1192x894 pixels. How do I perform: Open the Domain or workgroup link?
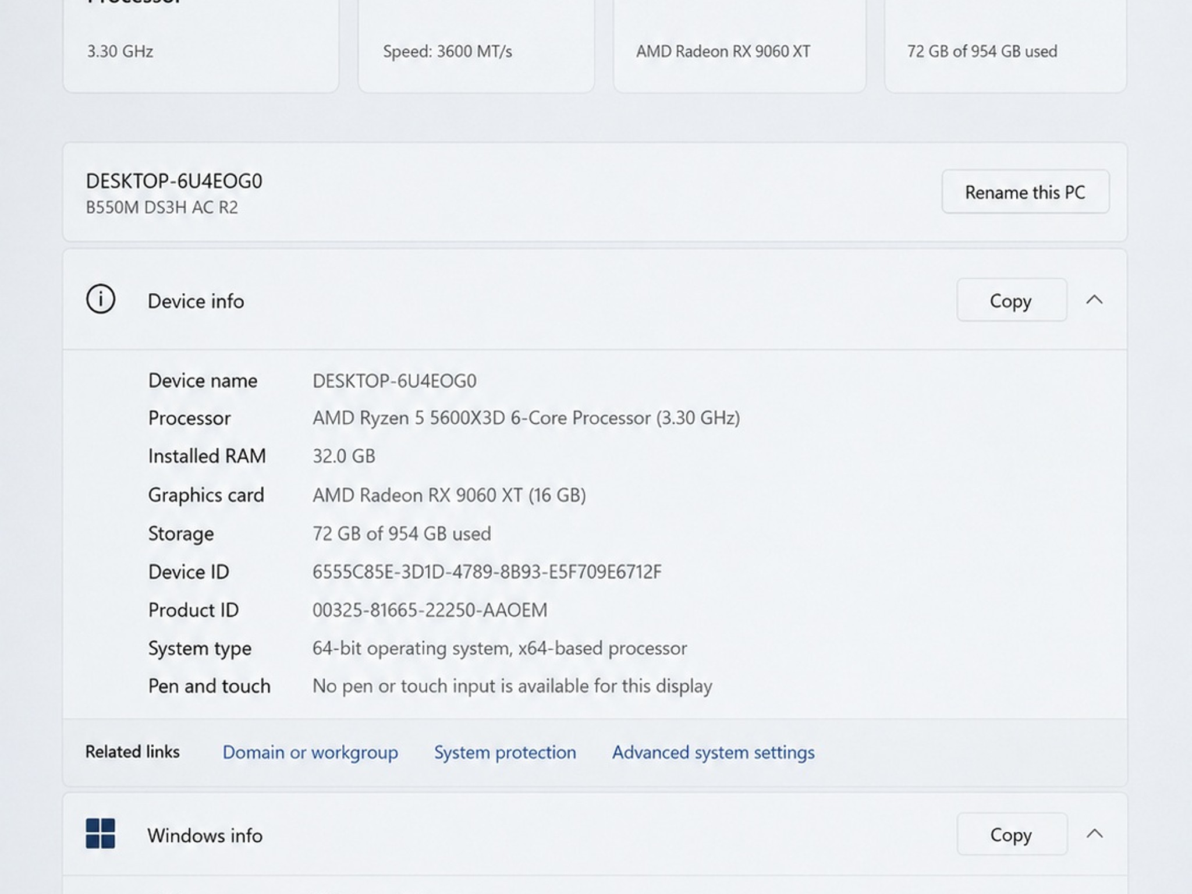[x=310, y=752]
